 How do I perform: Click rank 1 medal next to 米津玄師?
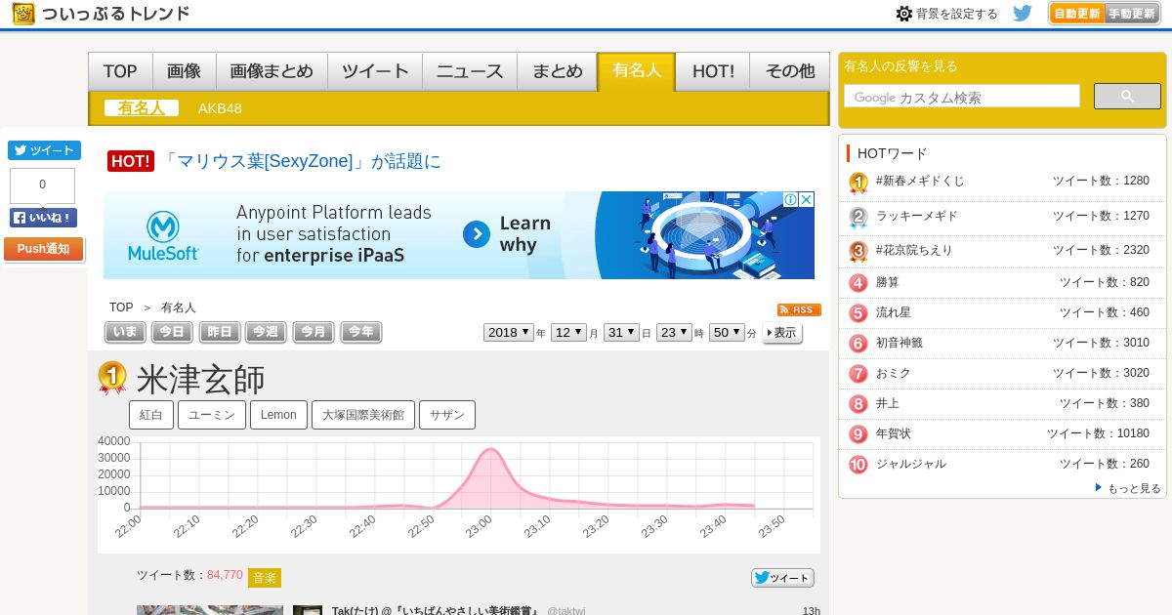pyautogui.click(x=112, y=378)
